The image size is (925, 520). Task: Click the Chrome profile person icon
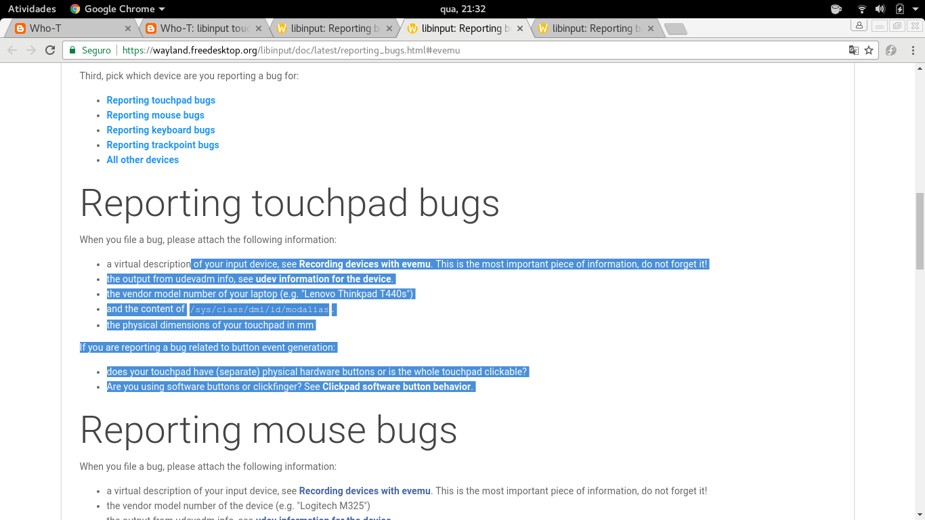(x=859, y=26)
